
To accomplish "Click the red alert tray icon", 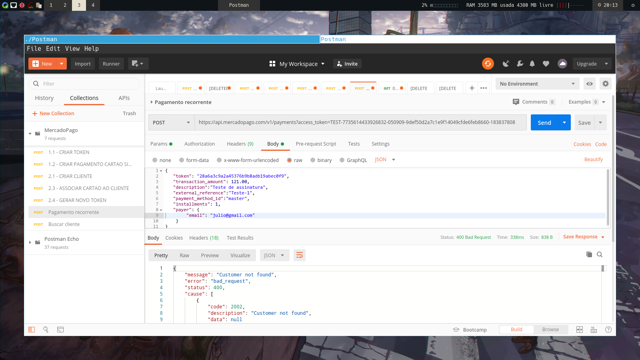I will (x=22, y=5).
